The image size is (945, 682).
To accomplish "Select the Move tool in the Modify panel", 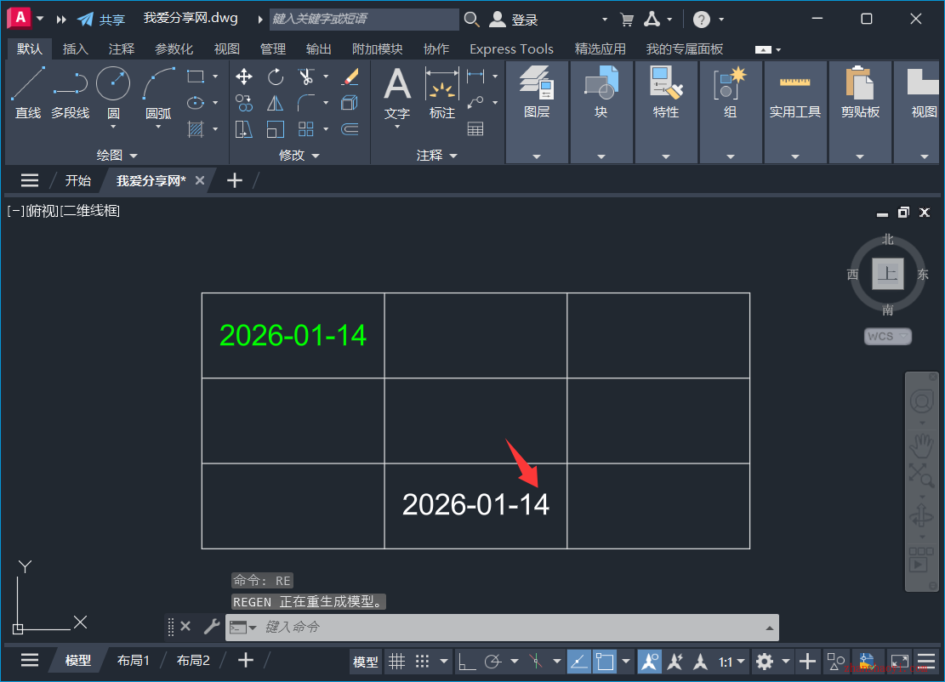I will [x=243, y=77].
